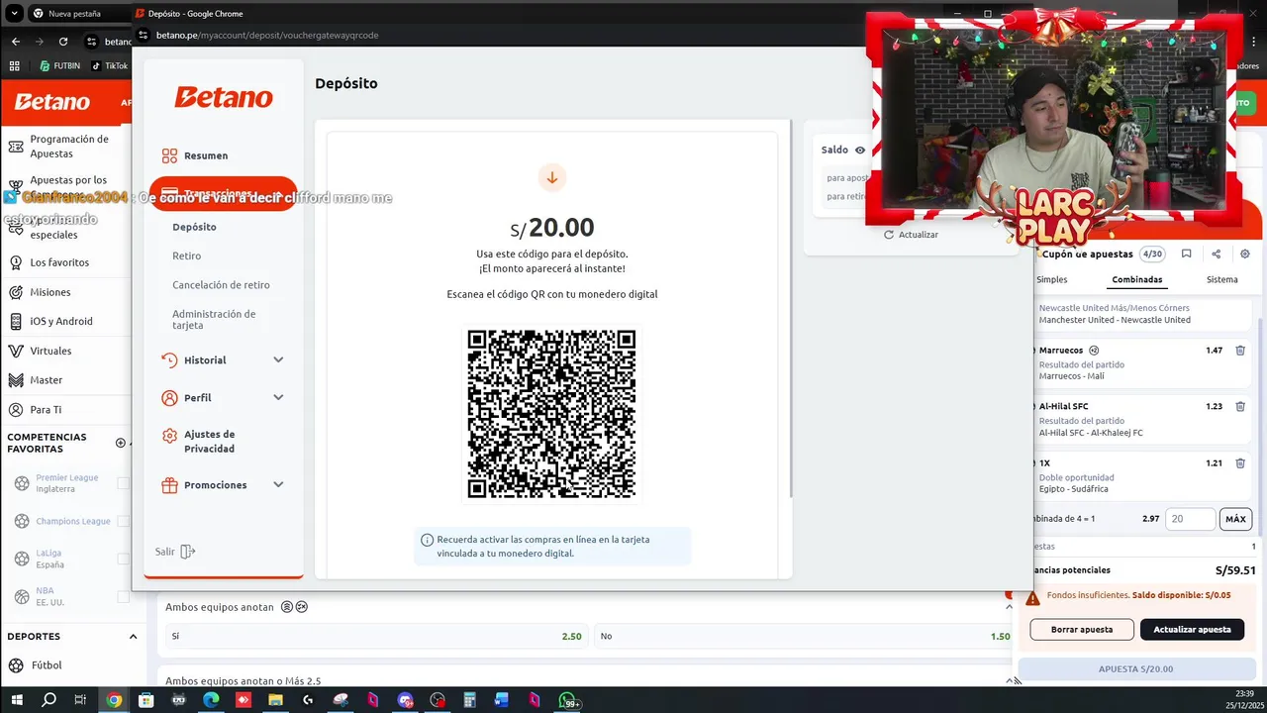Tick the LaLiga favorite checkbox
This screenshot has height=713, width=1267.
coord(124,559)
